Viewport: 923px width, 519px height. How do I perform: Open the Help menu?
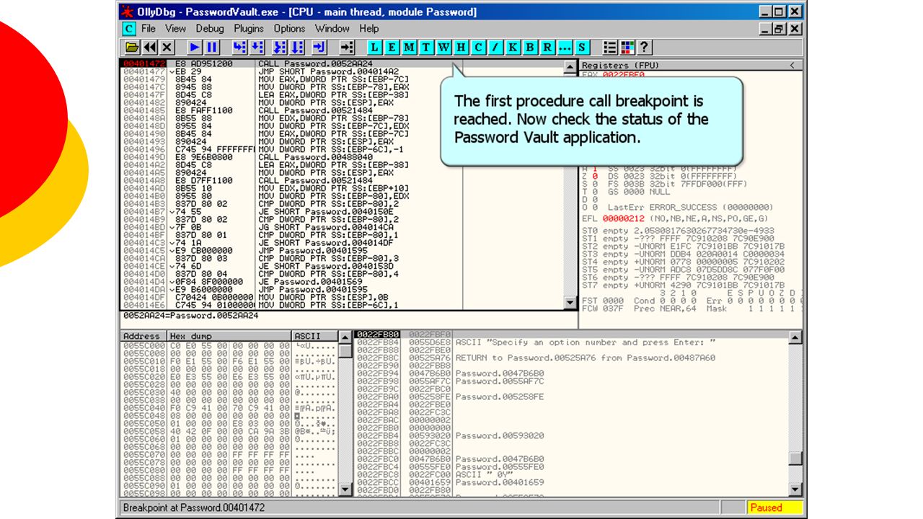(369, 29)
